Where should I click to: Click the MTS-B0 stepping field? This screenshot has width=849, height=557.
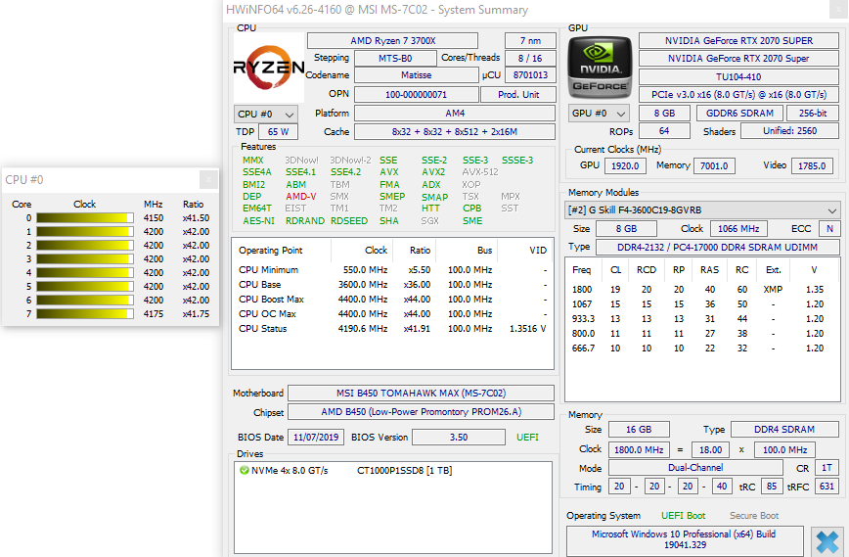tap(395, 58)
